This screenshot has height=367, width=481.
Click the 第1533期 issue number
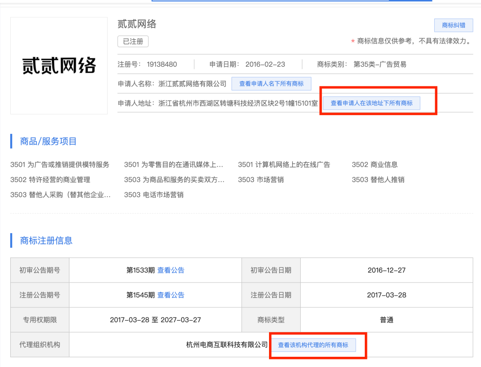click(140, 270)
